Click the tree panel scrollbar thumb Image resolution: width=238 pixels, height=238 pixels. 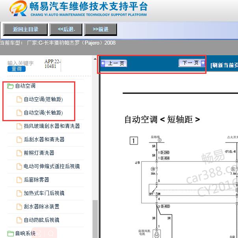95,219
